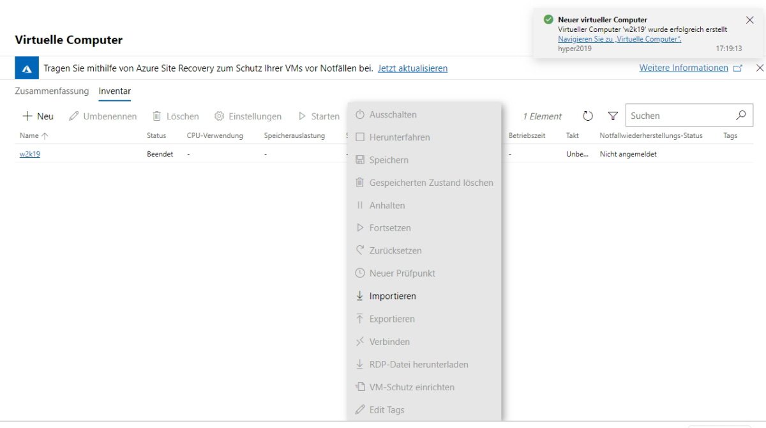Open the w2k19 virtual machine link
Image resolution: width=766 pixels, height=428 pixels.
[30, 154]
